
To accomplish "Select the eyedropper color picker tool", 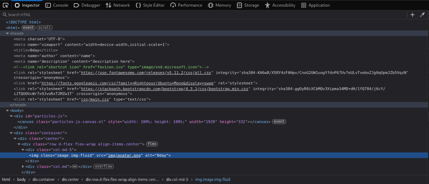I will tap(422, 15).
